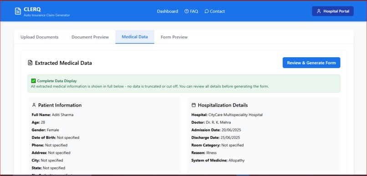Click the Auto Insurance Claim Generator subtitle

[x=47, y=15]
